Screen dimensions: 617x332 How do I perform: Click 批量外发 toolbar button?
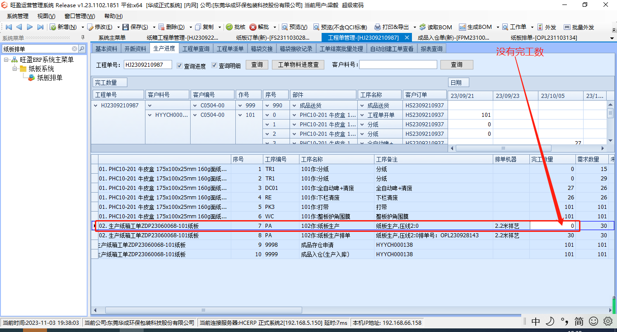[579, 27]
